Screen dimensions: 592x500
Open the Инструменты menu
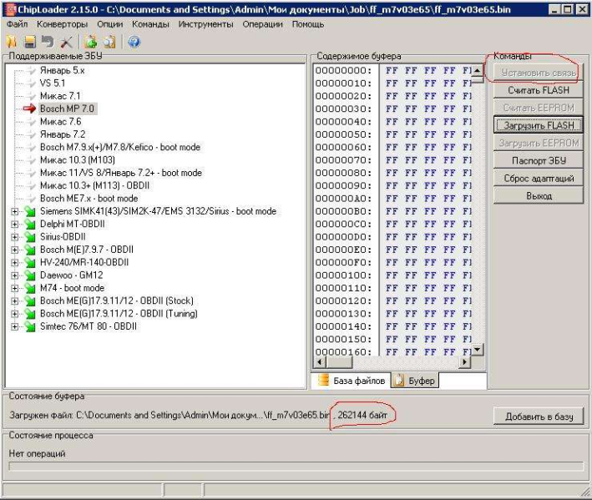[205, 25]
